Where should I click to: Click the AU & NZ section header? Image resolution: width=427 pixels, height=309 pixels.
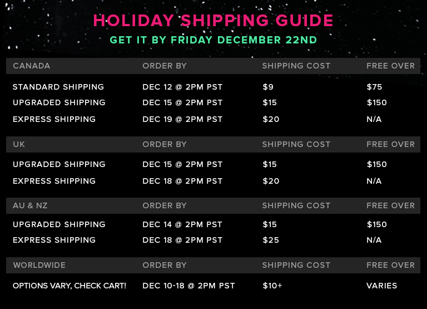tap(30, 205)
